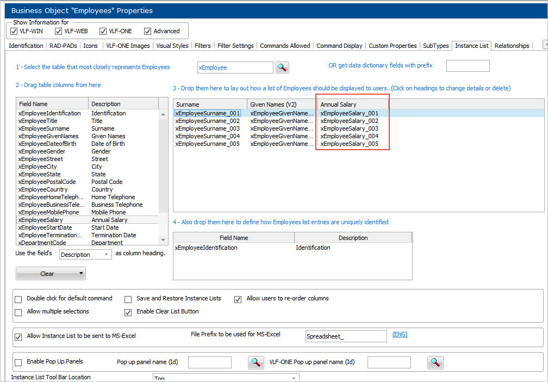
Task: Select xEmployeeStartDate in the field list
Action: (45, 227)
